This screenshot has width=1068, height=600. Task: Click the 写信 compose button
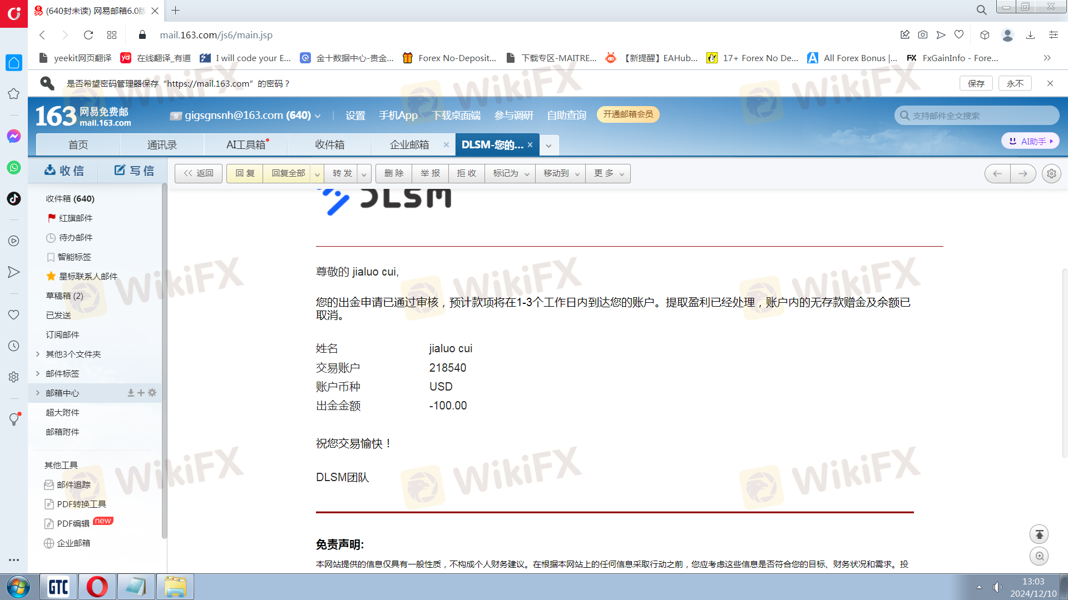(x=133, y=171)
